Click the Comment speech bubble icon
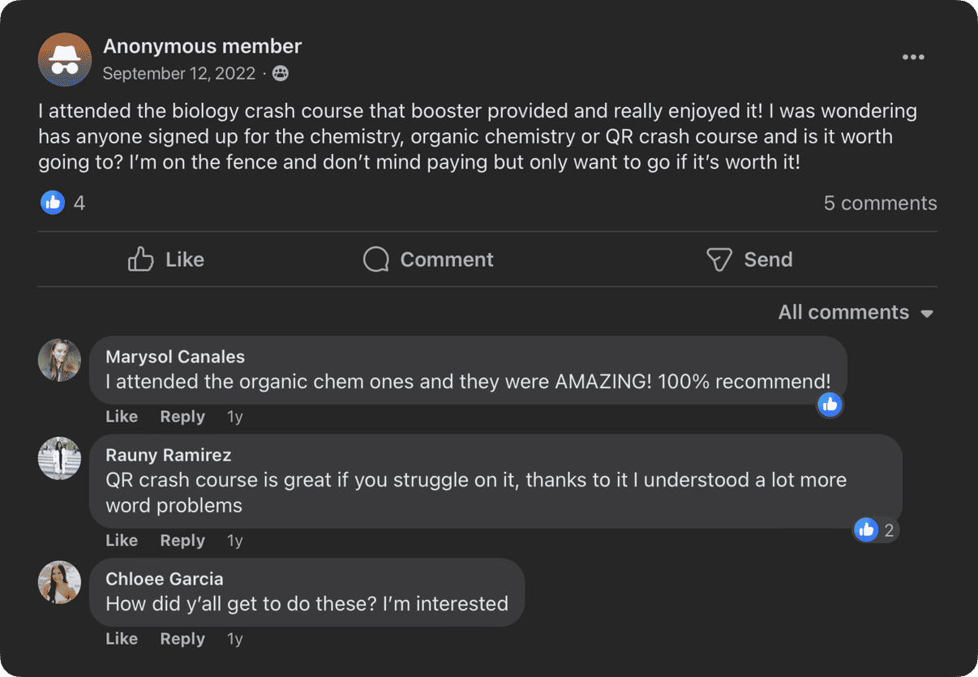 [375, 259]
